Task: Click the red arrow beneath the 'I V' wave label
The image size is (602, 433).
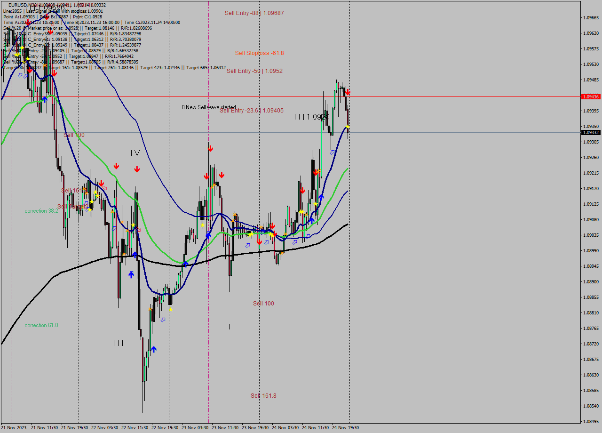Action: pyautogui.click(x=137, y=169)
